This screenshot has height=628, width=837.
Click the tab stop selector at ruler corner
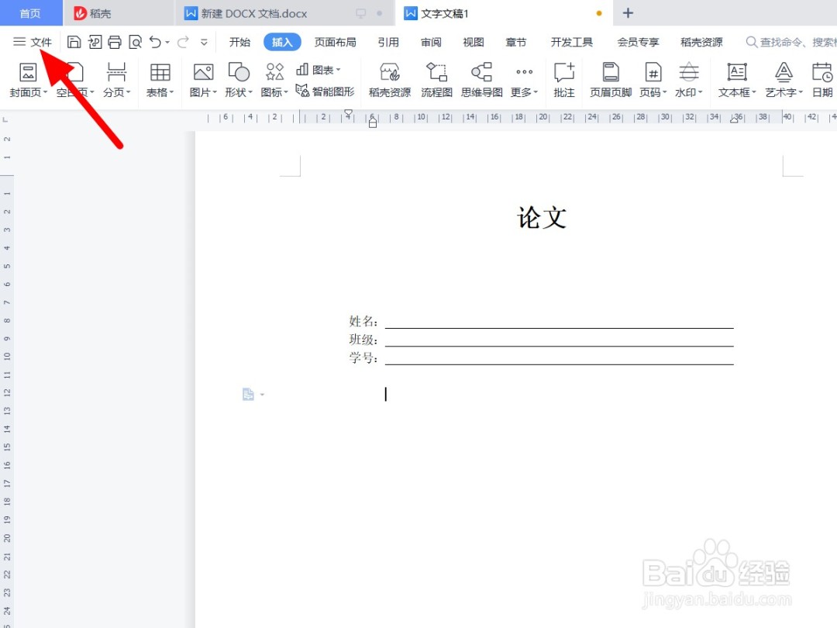[x=5, y=119]
